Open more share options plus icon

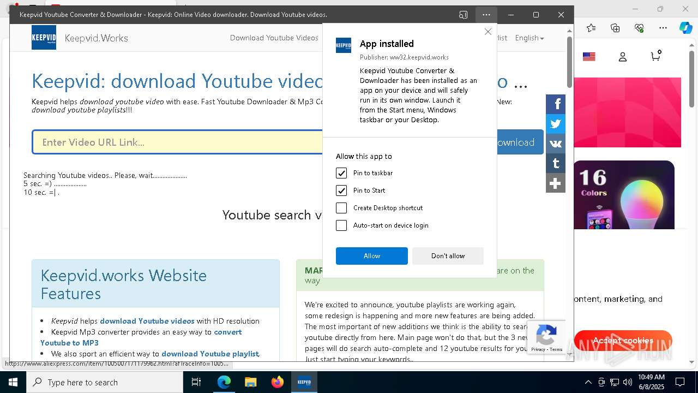(x=556, y=183)
